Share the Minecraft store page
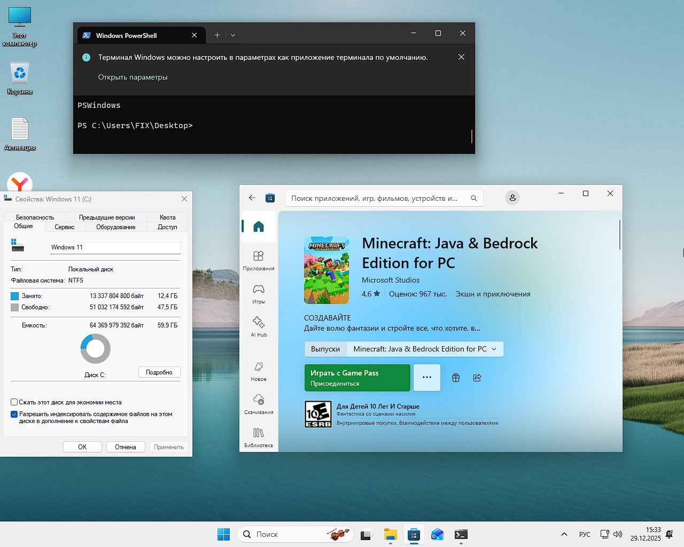Viewport: 684px width, 547px height. pos(477,378)
